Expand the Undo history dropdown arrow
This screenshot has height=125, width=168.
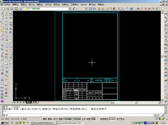(x=77, y=9)
